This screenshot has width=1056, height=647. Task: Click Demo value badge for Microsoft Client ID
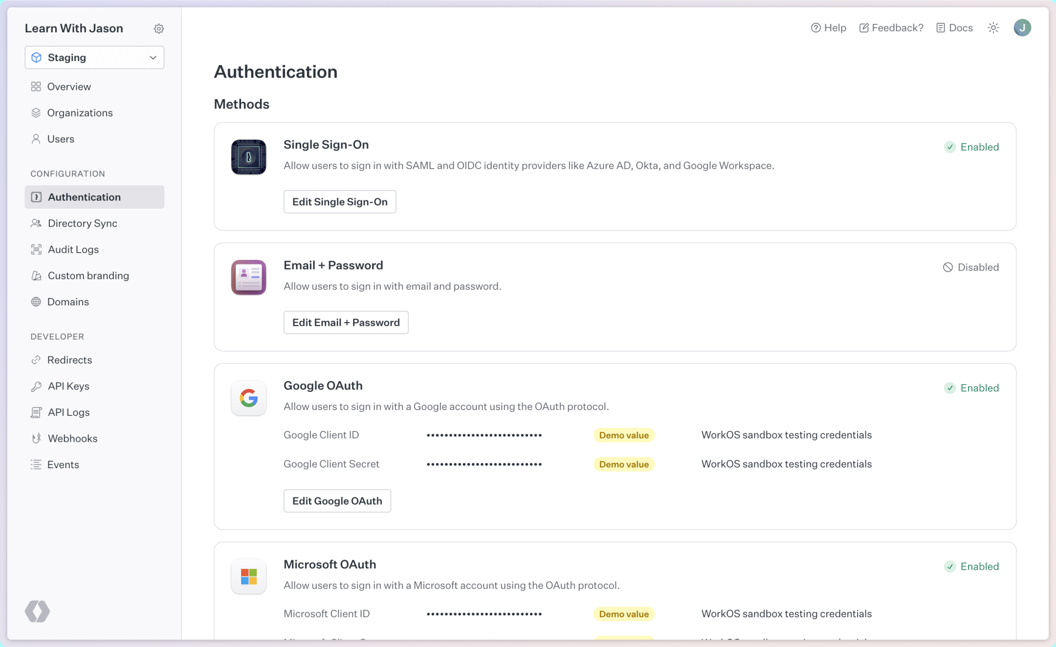pos(624,614)
